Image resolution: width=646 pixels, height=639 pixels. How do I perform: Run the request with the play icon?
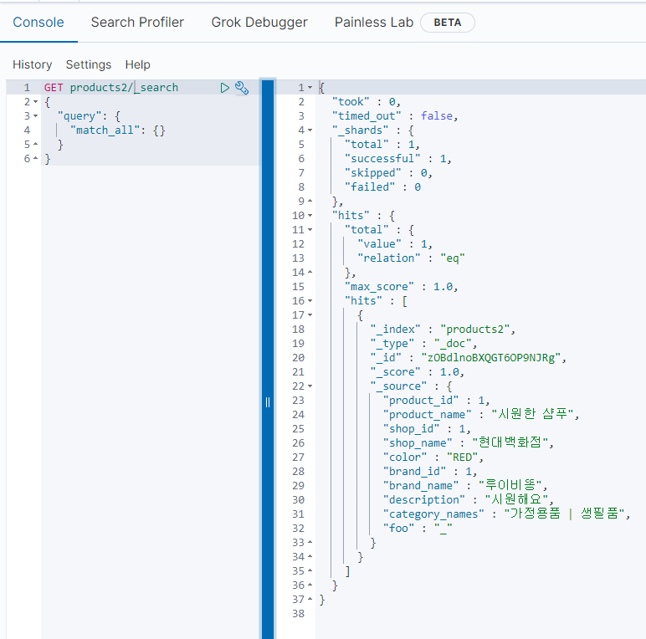coord(224,88)
